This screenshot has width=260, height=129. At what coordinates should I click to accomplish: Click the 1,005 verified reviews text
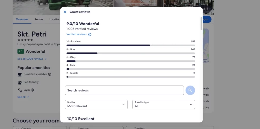pos(82,29)
